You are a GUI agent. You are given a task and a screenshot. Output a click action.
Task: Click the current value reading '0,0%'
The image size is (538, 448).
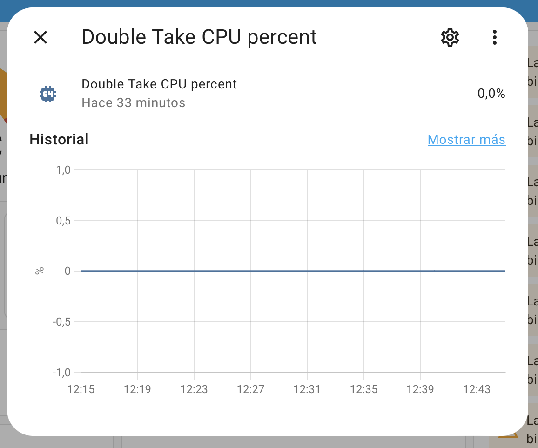491,93
